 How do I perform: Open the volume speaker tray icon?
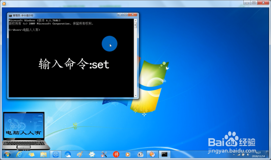tap(248, 155)
